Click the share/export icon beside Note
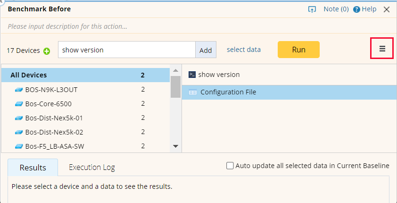 [x=312, y=9]
